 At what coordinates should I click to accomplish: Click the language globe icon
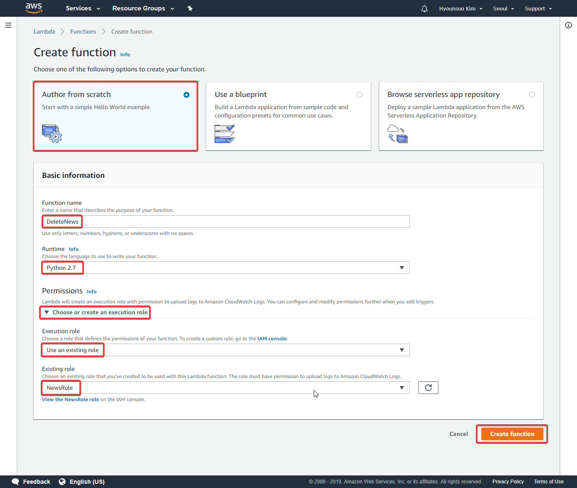(x=62, y=482)
